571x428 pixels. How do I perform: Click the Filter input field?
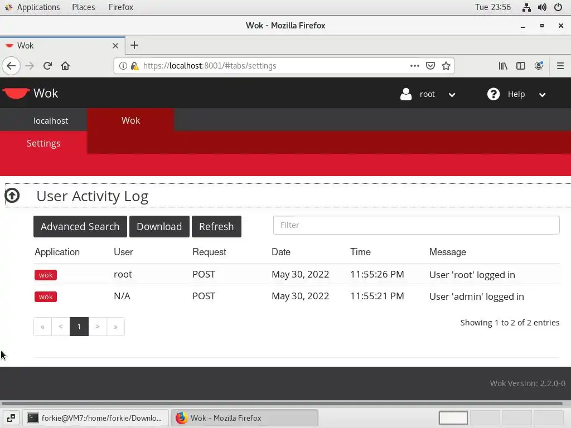[x=416, y=225]
